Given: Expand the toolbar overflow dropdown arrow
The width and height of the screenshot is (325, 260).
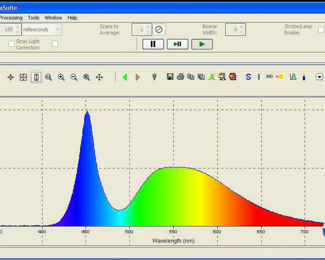Looking at the screenshot, I should point(319,77).
